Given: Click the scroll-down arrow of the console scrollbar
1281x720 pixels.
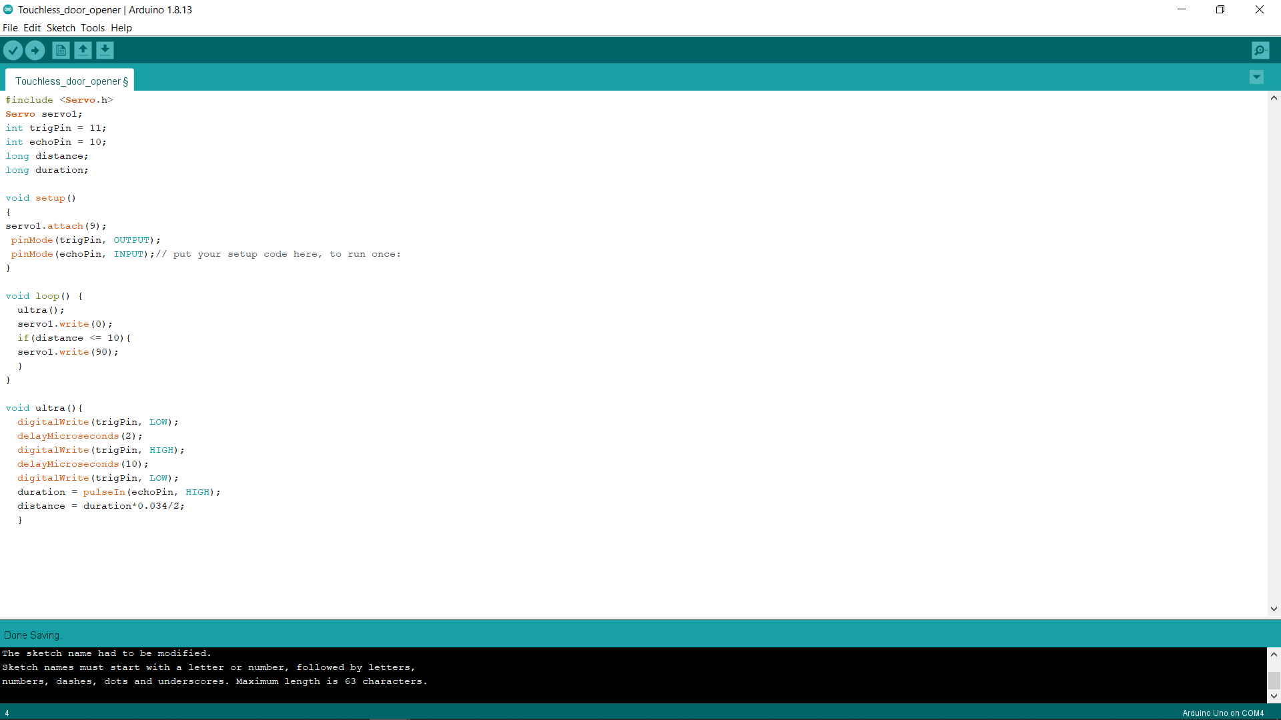Looking at the screenshot, I should [1274, 696].
